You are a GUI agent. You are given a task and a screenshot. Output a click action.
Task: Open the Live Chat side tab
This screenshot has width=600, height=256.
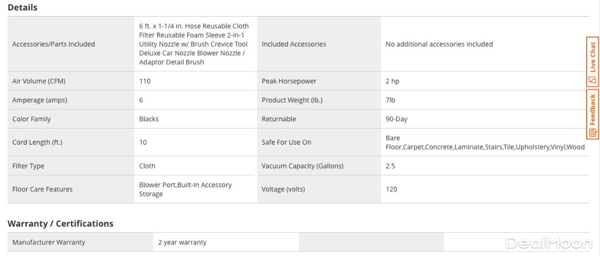pyautogui.click(x=593, y=58)
